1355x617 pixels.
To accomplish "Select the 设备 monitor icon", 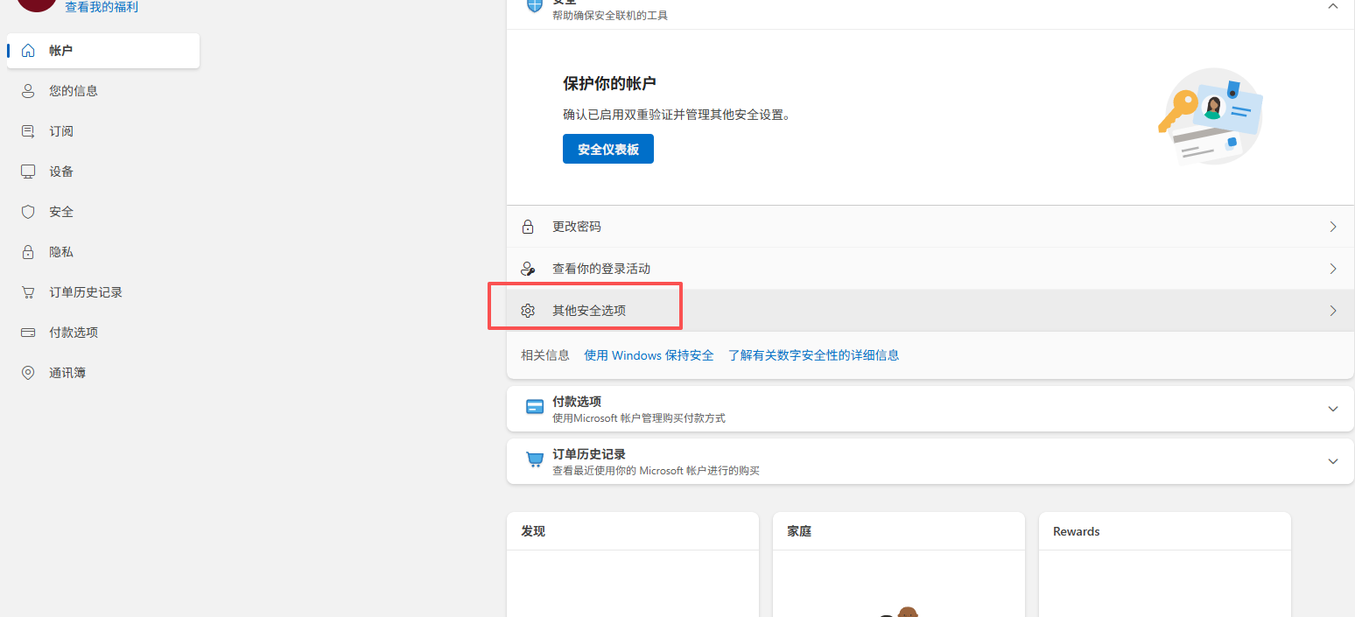I will tap(27, 171).
